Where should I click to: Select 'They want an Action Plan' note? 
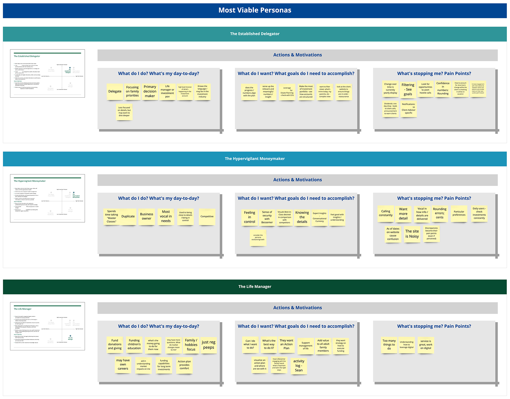click(x=286, y=345)
